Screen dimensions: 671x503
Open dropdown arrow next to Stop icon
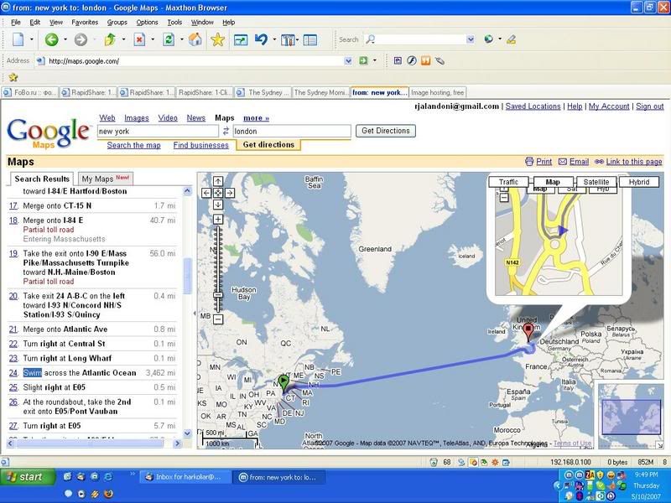pos(153,39)
